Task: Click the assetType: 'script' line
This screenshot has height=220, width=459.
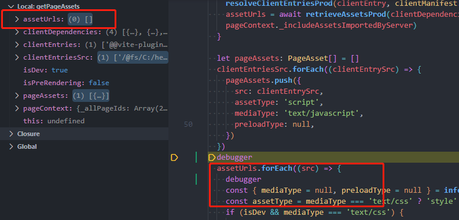Action: point(278,102)
